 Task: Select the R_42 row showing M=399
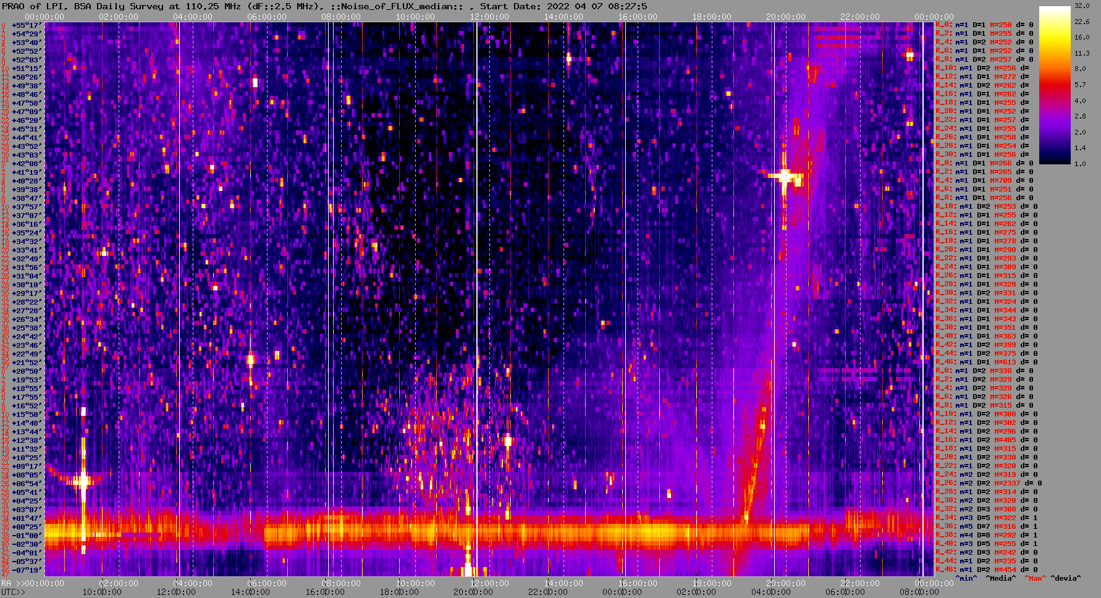[x=986, y=345]
